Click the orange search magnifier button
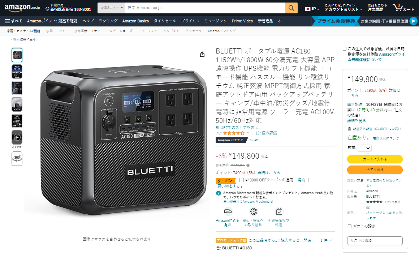This screenshot has height=253, width=419. point(291,8)
